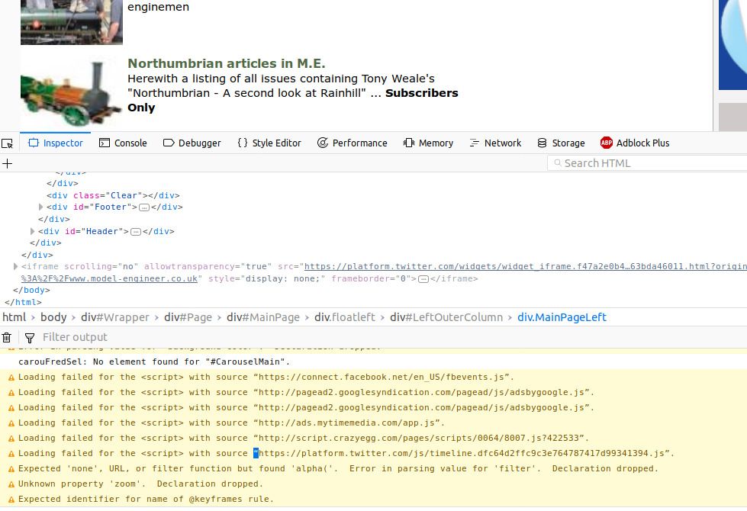The image size is (747, 511).
Task: Click the filter funnel icon
Action: pyautogui.click(x=30, y=338)
